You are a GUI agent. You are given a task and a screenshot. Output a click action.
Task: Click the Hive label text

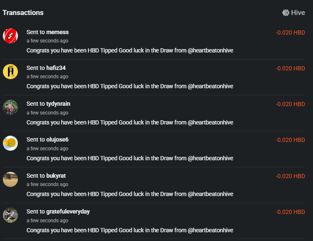298,13
